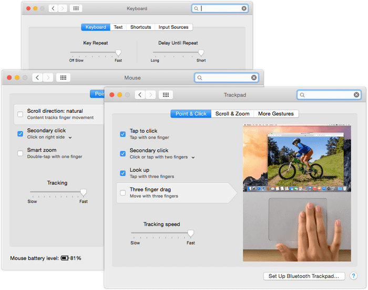Open Show All grid in Mouse window
Viewport: 368px width, 290px height.
[x=63, y=78]
